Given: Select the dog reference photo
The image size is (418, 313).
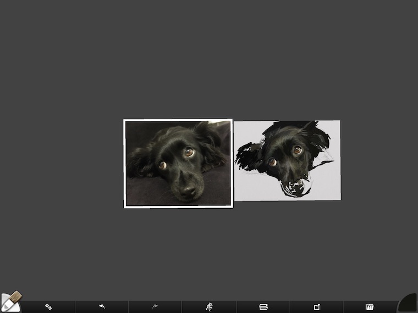Looking at the screenshot, I should [178, 164].
